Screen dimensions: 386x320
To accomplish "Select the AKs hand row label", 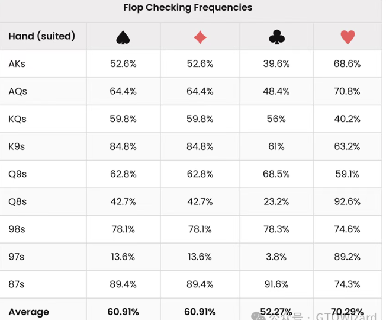I will coord(17,64).
